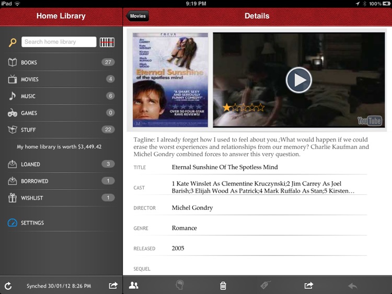Click the Games controller icon
The image size is (392, 294).
pyautogui.click(x=12, y=113)
